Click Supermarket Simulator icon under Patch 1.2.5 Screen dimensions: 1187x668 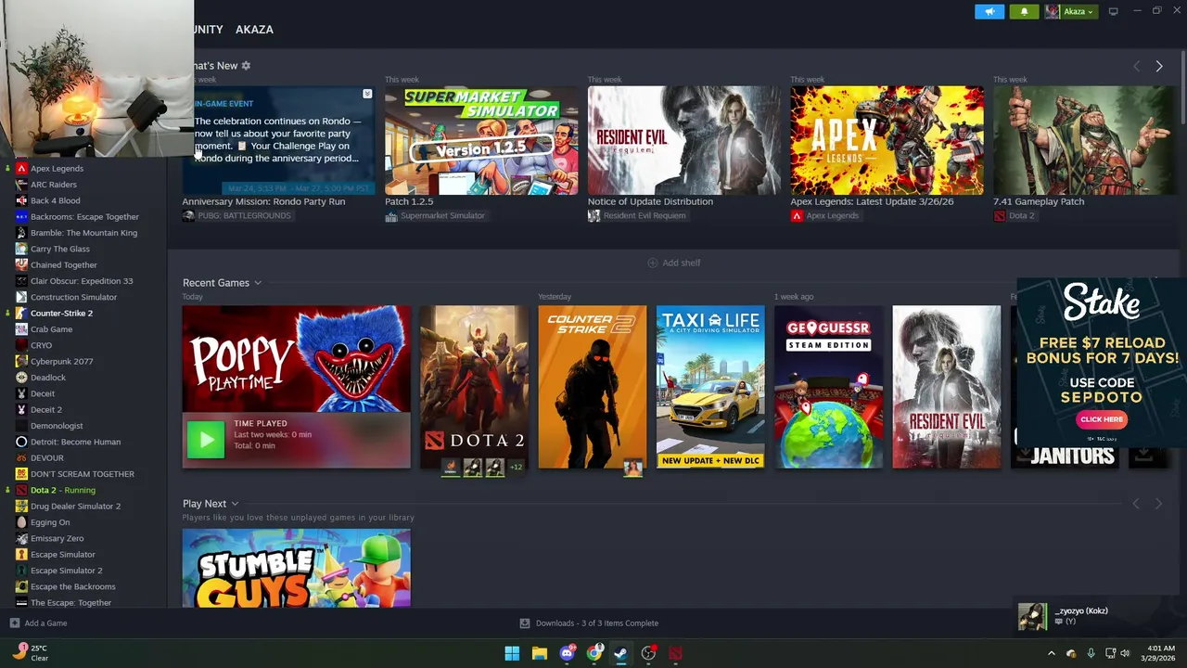[391, 216]
